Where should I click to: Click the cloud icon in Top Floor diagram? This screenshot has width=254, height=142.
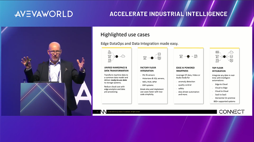pyautogui.click(x=231, y=52)
